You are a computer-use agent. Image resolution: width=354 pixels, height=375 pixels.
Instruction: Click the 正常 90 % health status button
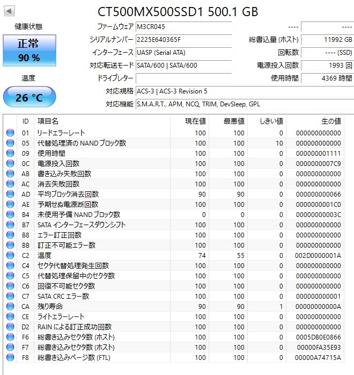point(29,51)
